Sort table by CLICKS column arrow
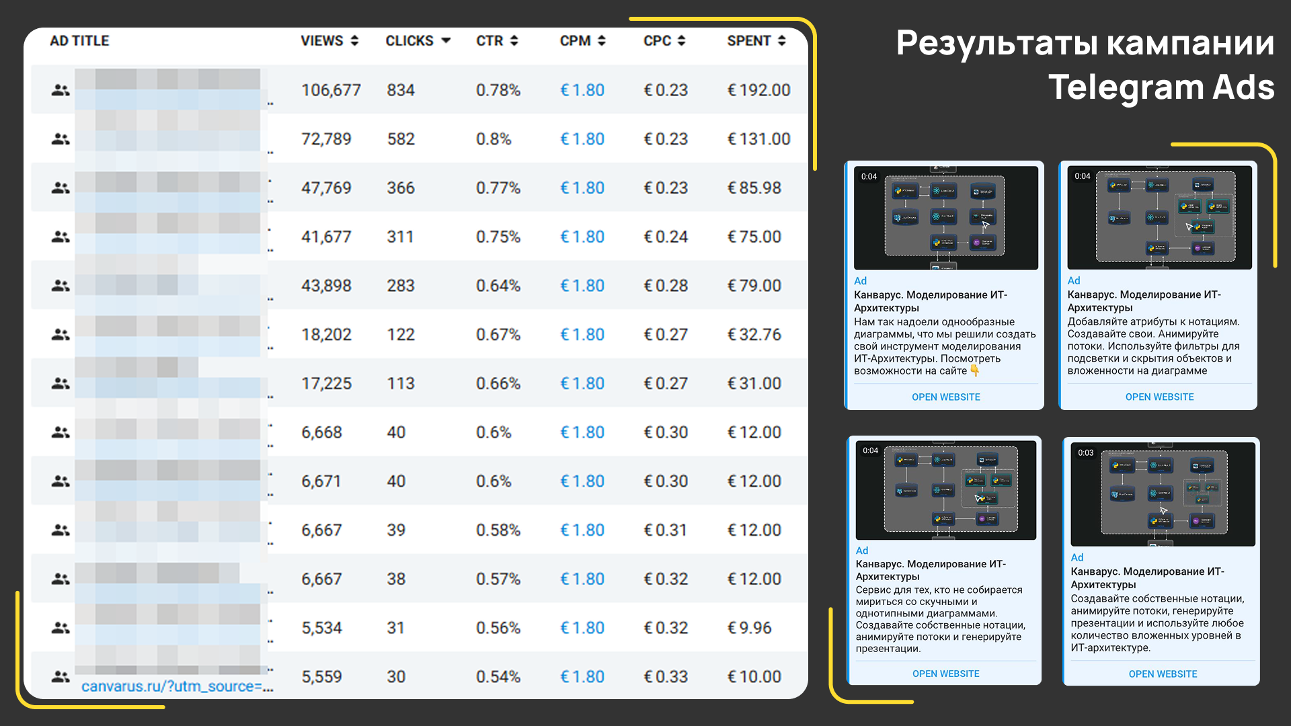The width and height of the screenshot is (1291, 726). [445, 41]
